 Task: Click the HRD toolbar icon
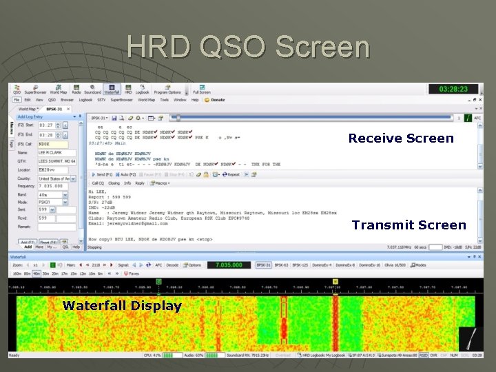[x=128, y=90]
